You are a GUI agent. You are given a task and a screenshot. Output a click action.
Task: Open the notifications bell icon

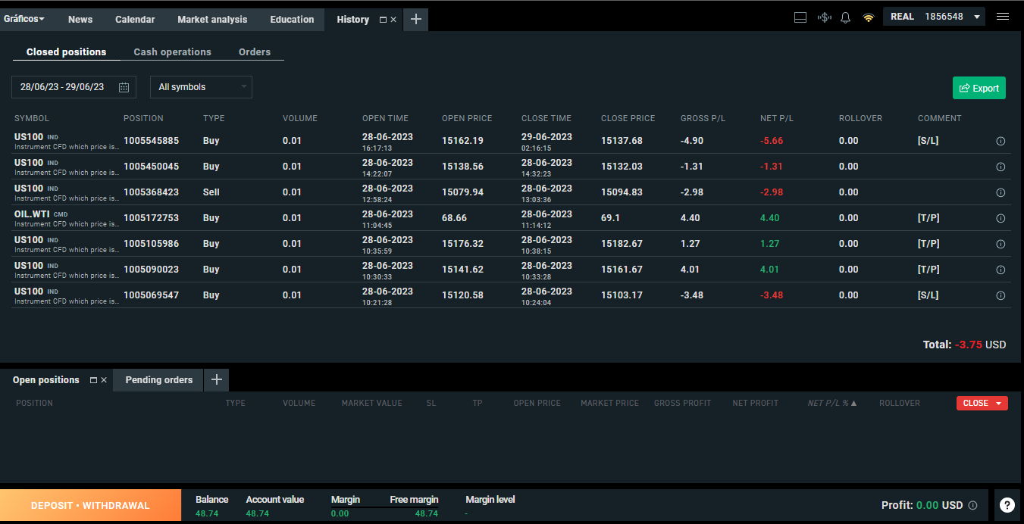point(846,17)
